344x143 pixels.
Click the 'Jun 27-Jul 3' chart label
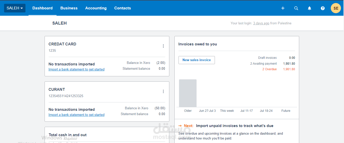(x=207, y=111)
